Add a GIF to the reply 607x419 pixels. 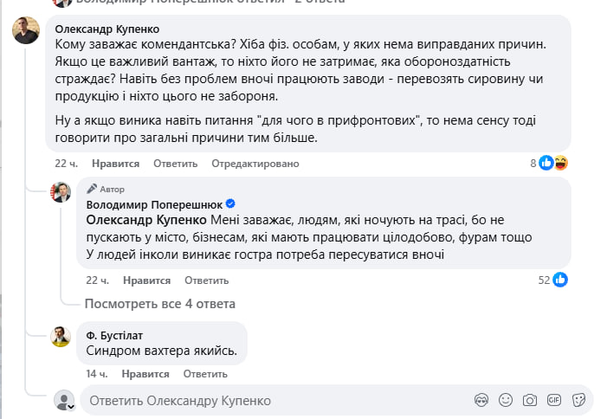[x=554, y=400]
